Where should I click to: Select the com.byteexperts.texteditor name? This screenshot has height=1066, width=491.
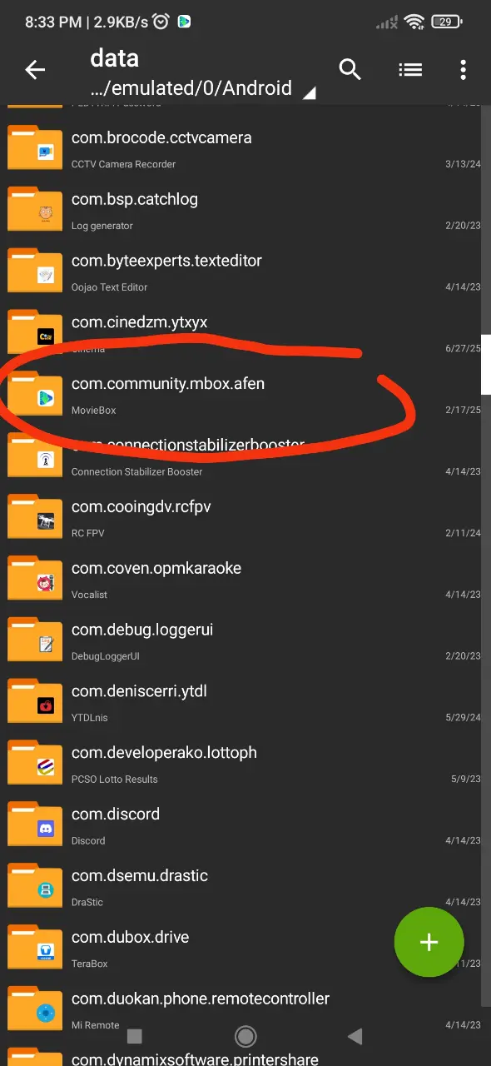pos(166,261)
